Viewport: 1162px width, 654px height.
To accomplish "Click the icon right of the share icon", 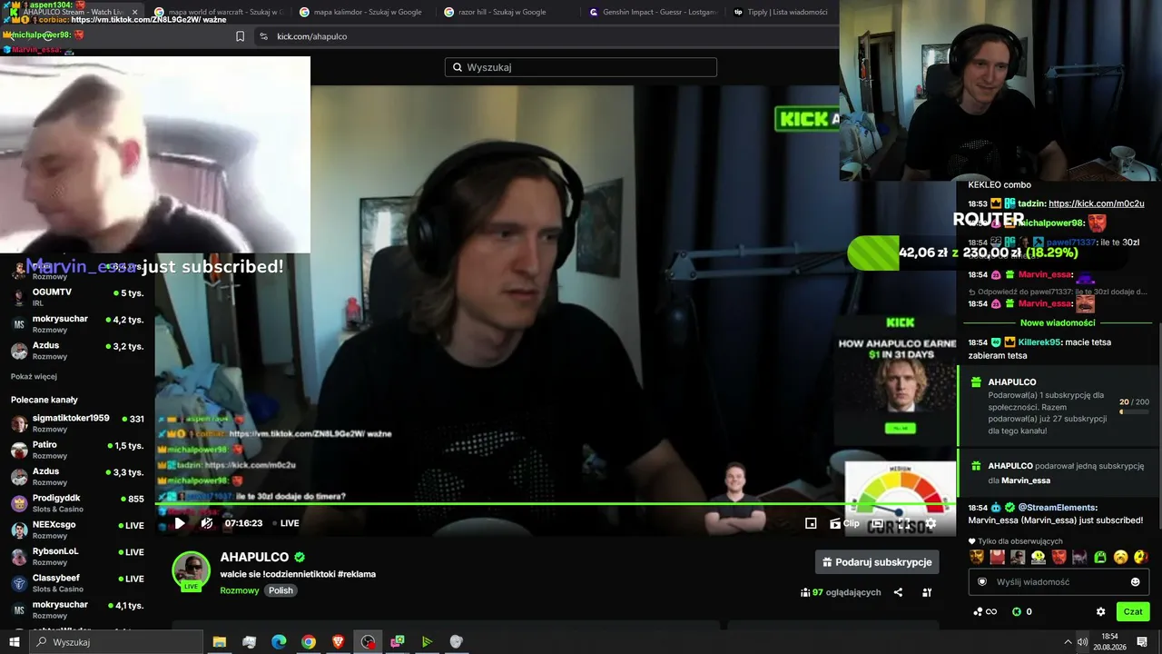I will click(927, 592).
